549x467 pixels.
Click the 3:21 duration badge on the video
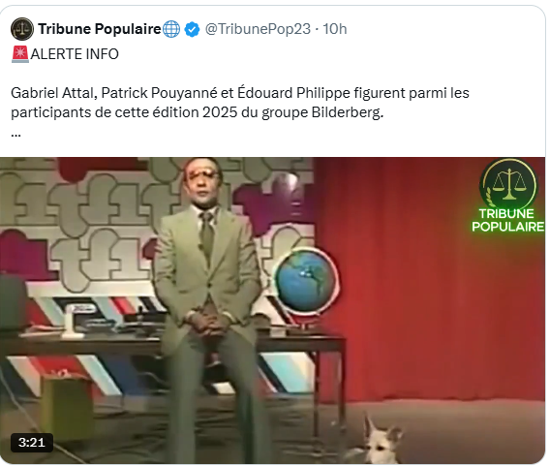pyautogui.click(x=32, y=443)
